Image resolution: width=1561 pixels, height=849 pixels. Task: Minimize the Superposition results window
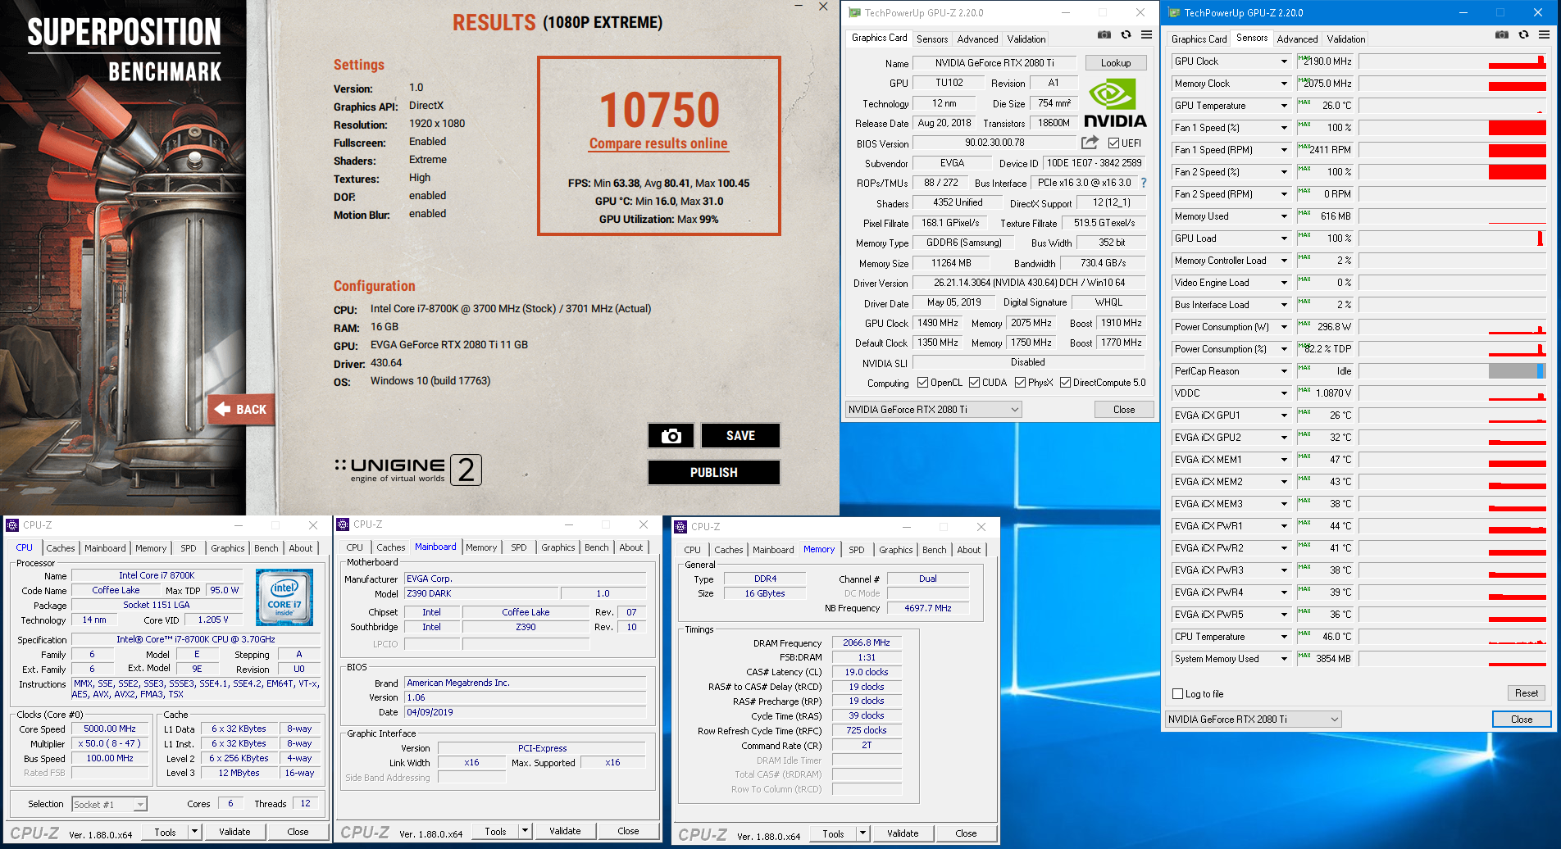799,7
